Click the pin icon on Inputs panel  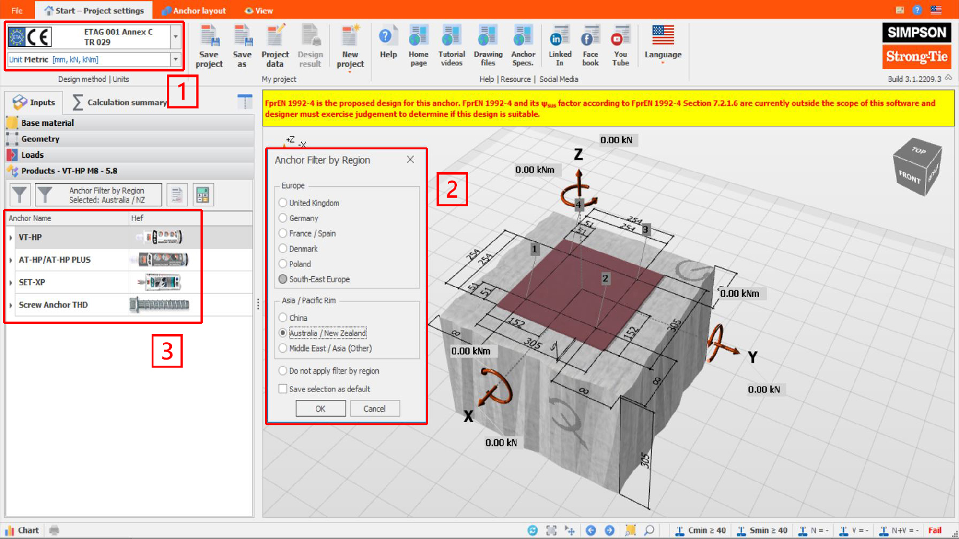click(245, 102)
